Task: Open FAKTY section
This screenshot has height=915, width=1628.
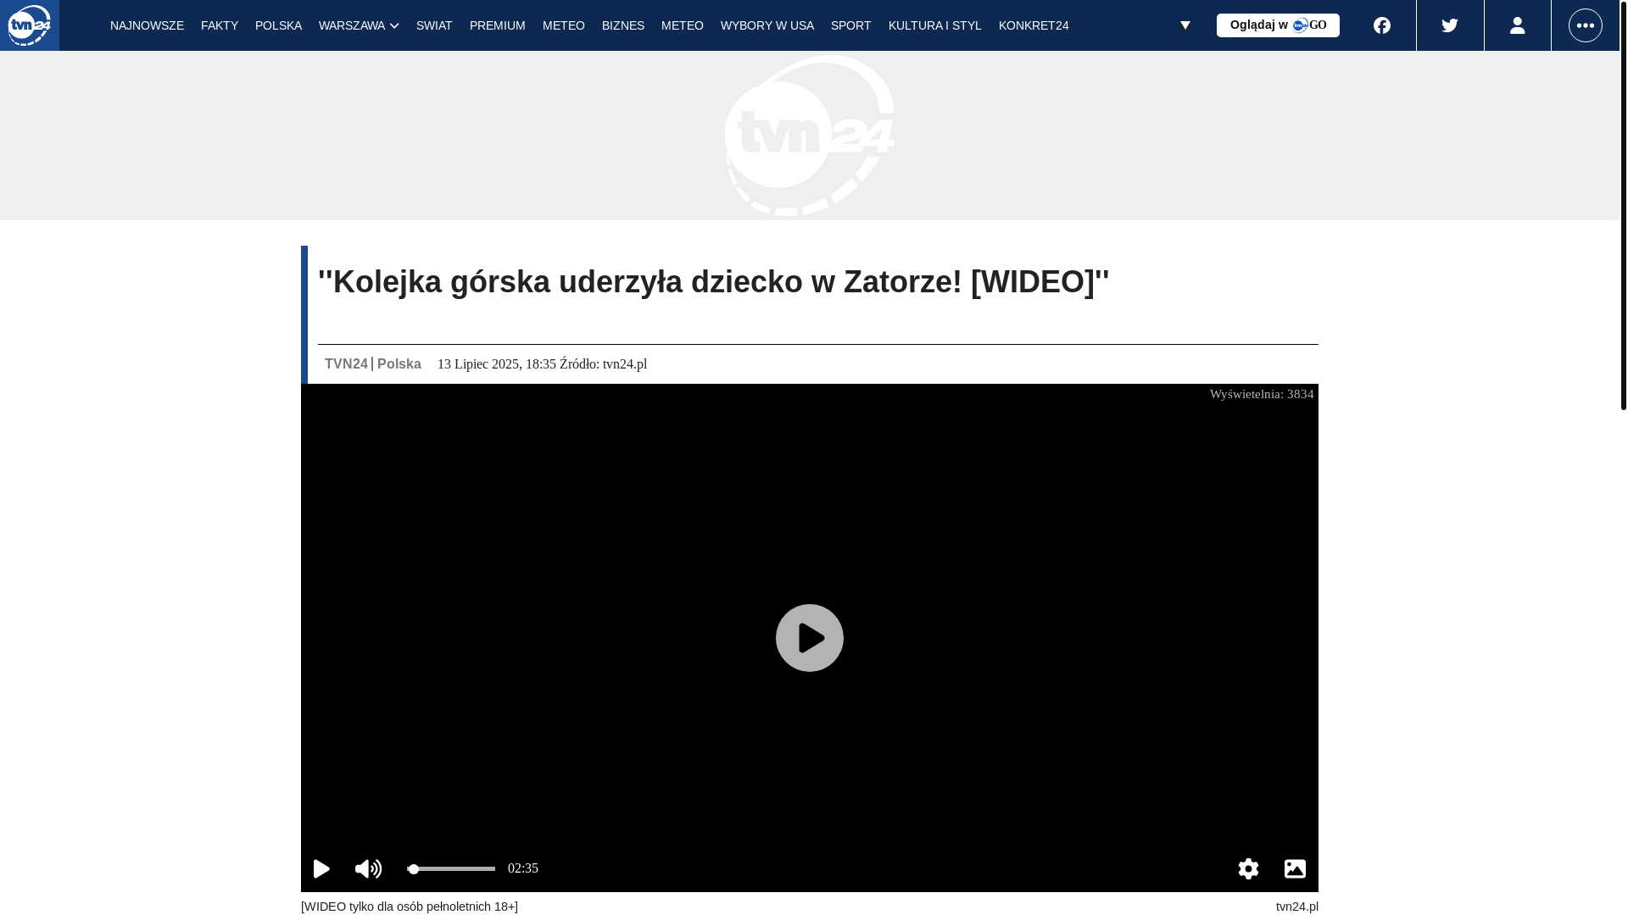Action: 220,25
